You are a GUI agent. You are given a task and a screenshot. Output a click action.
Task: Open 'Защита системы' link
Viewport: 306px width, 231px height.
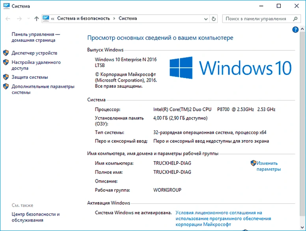[x=30, y=77]
